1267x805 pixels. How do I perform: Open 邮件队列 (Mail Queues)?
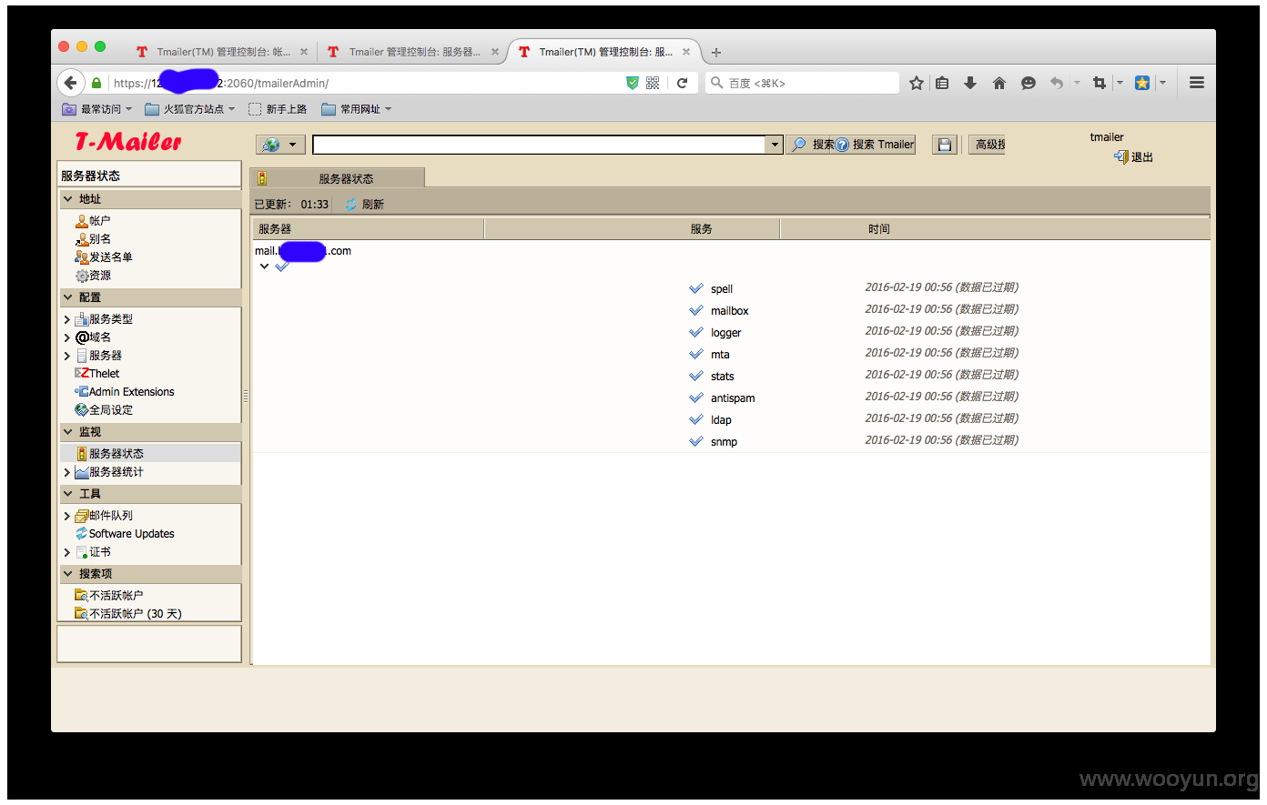(103, 516)
